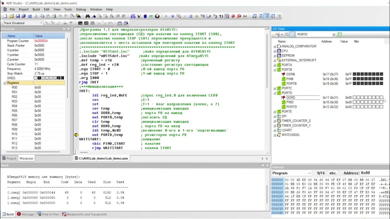Collapse the Registers group in Processor panel
Image resolution: width=390 pixels, height=219 pixels.
coord(5,83)
